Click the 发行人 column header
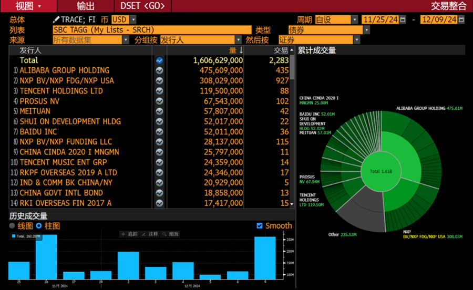The width and height of the screenshot is (473, 290). 30,50
